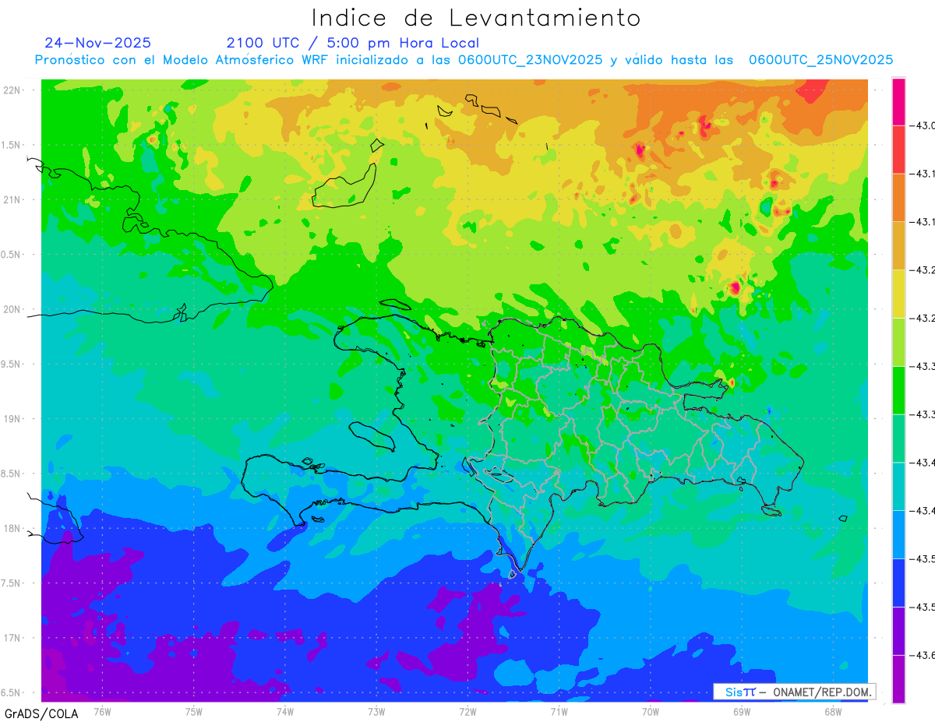Click the '19N' latitude label
The height and width of the screenshot is (722, 935).
pos(11,419)
